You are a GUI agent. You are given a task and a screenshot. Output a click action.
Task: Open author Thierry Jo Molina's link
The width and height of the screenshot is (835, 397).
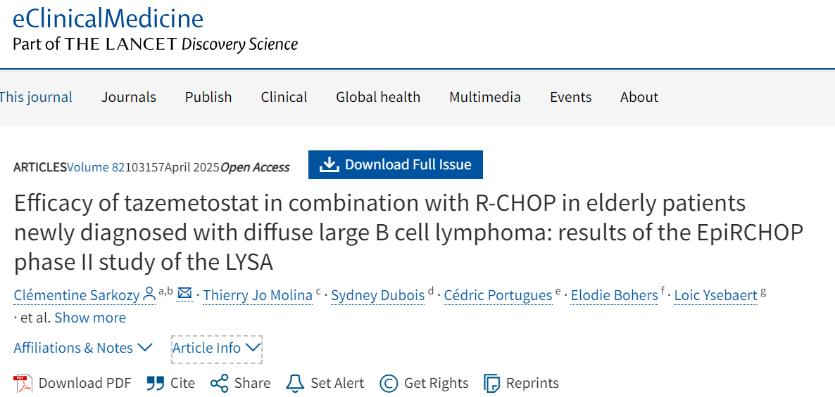pyautogui.click(x=258, y=295)
